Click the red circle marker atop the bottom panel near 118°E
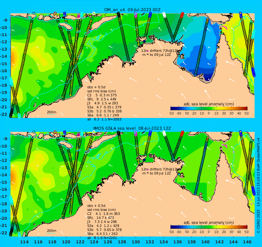 point(55,132)
